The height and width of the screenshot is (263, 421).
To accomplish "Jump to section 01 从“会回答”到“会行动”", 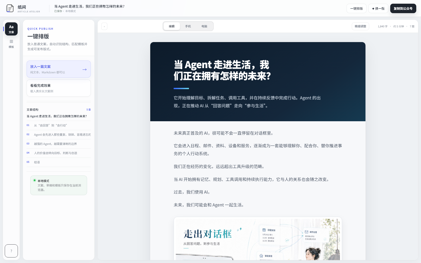I will [x=59, y=125].
